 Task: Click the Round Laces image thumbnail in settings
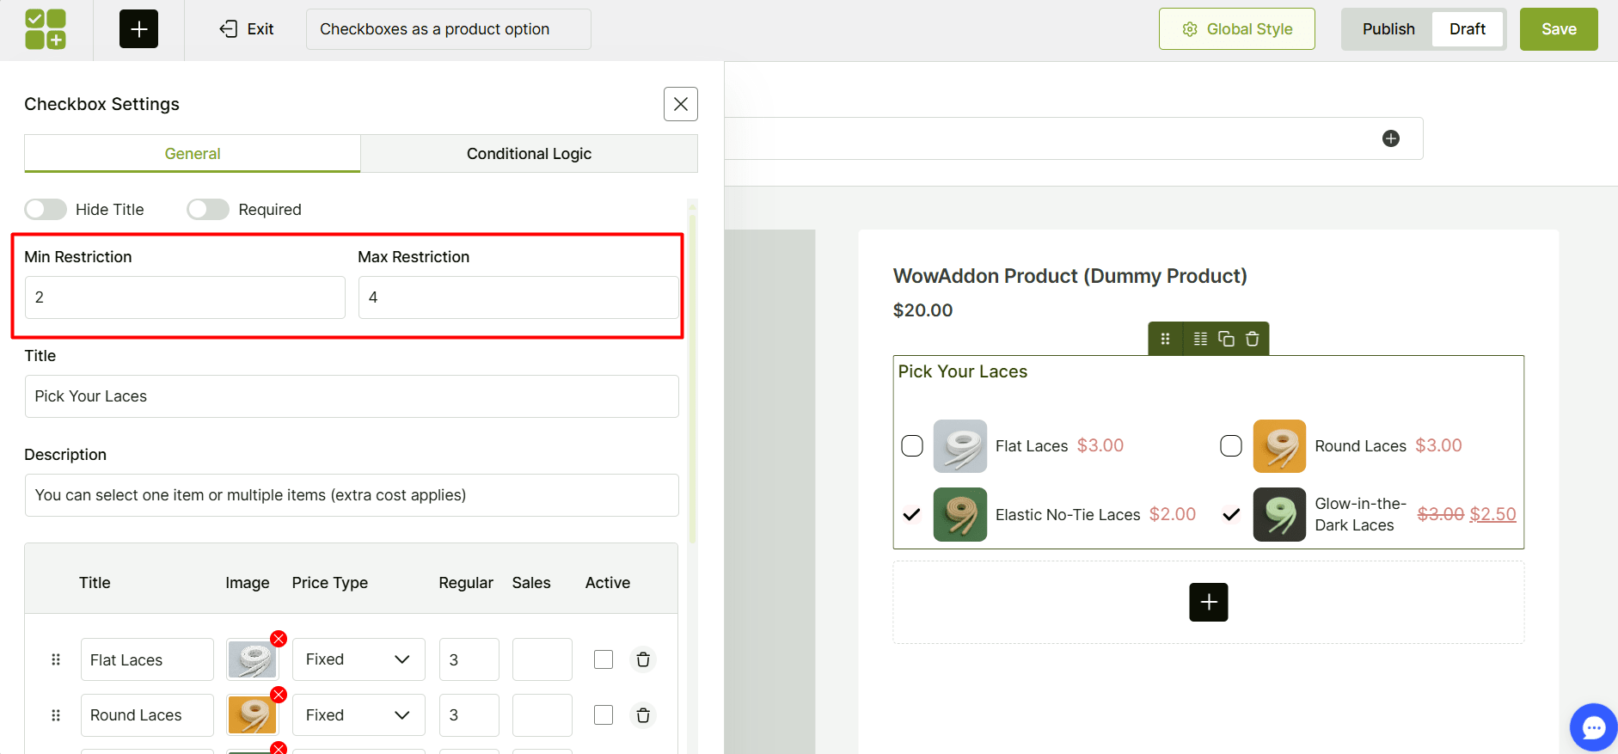pyautogui.click(x=252, y=715)
